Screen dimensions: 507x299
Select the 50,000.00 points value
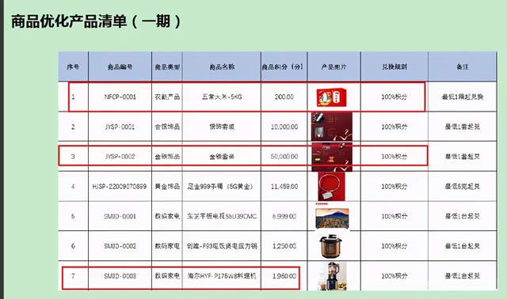tap(284, 157)
